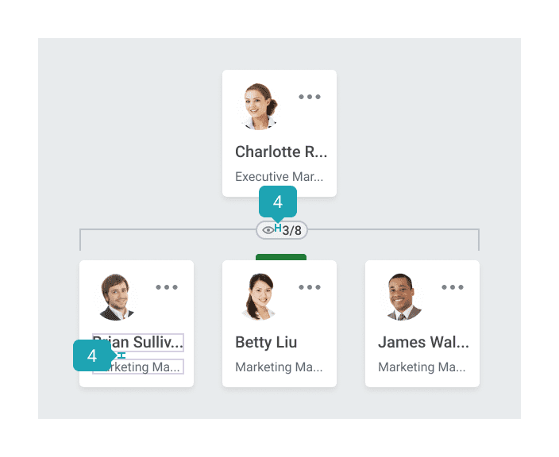Click the job title under Betty Liu

[279, 367]
